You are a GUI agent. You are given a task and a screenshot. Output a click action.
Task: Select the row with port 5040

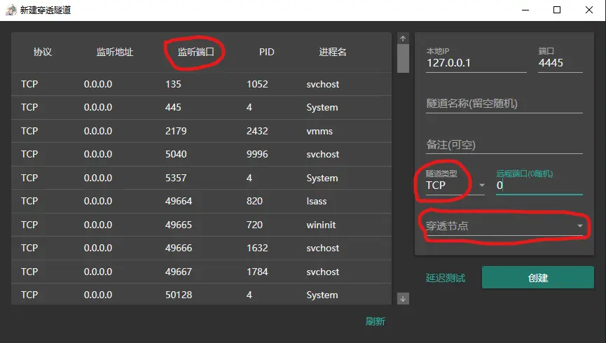tap(201, 154)
